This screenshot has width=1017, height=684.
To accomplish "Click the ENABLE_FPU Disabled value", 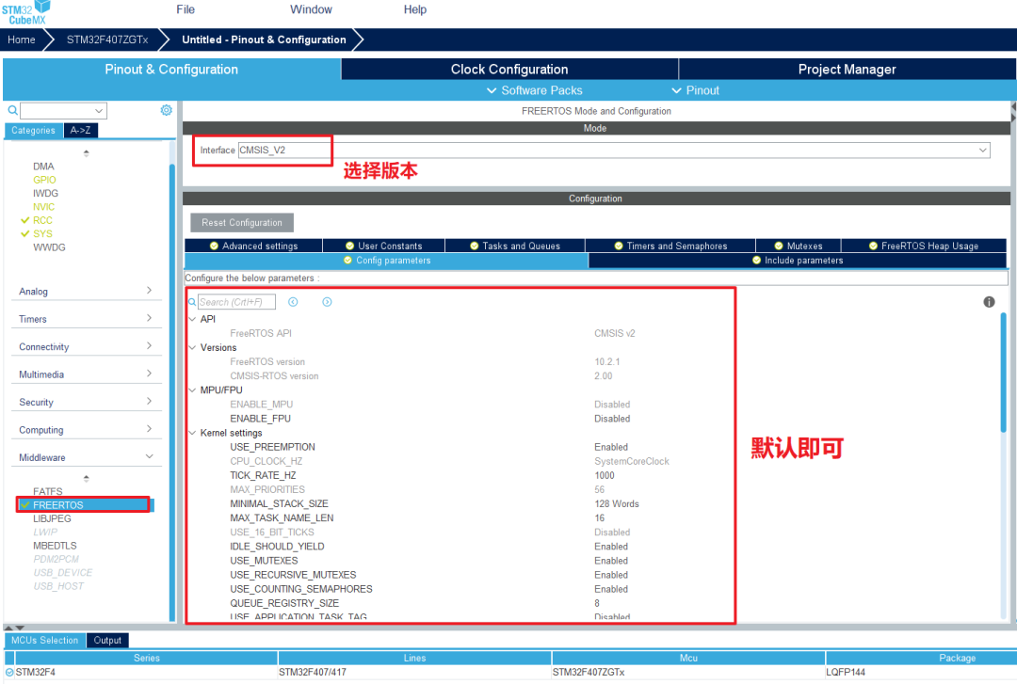I will (612, 418).
